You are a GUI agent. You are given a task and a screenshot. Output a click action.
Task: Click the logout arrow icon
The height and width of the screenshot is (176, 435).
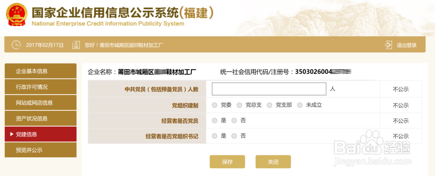coord(388,45)
